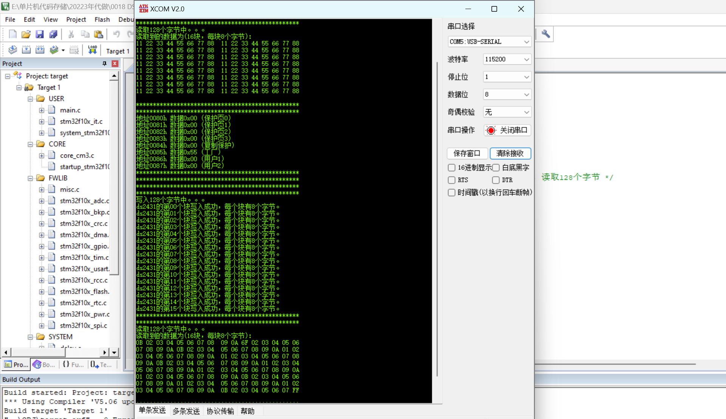Click the 保存窗口 save window button
726x419 pixels.
click(x=466, y=153)
